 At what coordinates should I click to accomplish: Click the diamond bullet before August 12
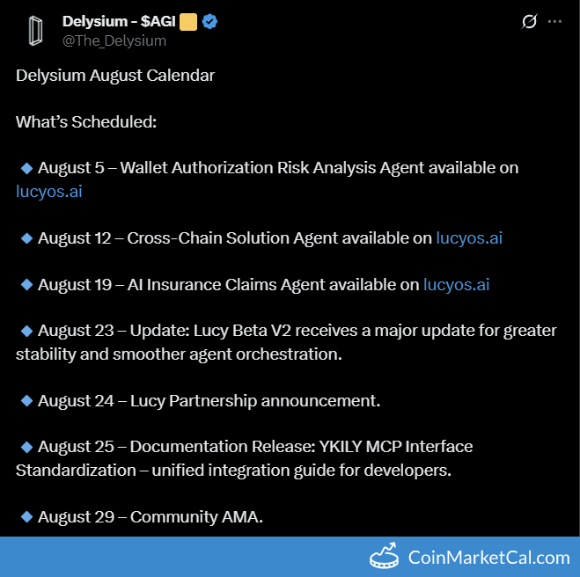(x=26, y=237)
